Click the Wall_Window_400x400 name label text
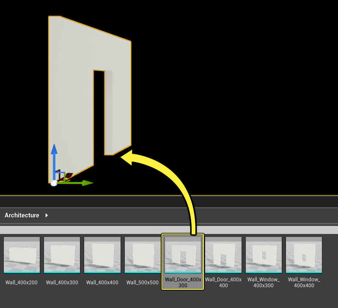 click(x=304, y=283)
